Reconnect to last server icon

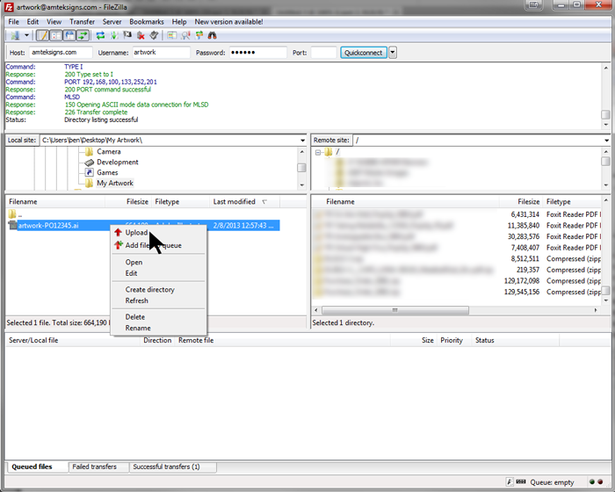[154, 36]
